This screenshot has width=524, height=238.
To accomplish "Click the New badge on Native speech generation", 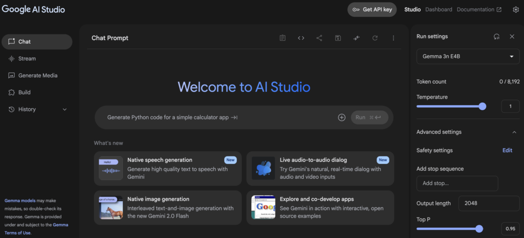I will coord(230,160).
